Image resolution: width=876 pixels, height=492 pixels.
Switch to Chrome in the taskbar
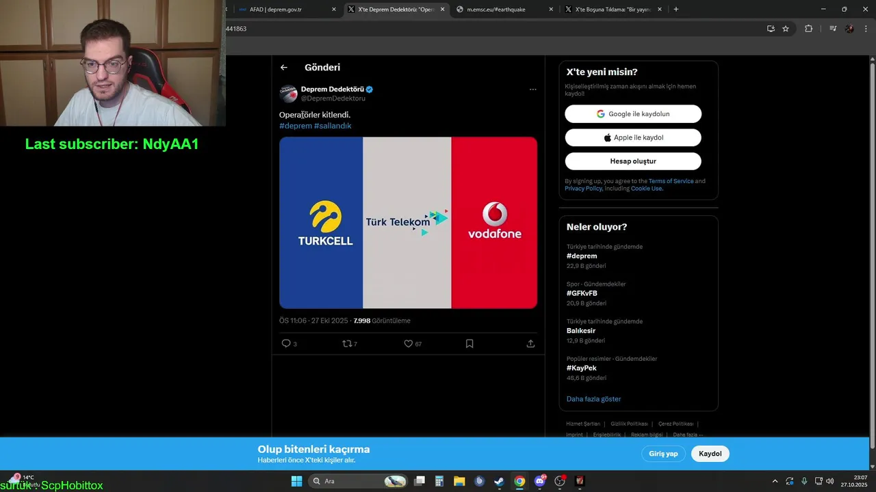point(519,481)
